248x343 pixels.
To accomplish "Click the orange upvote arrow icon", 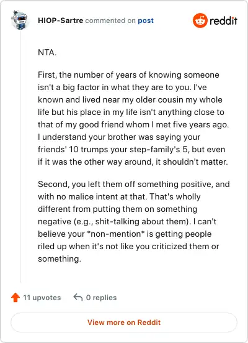I will 15,298.
